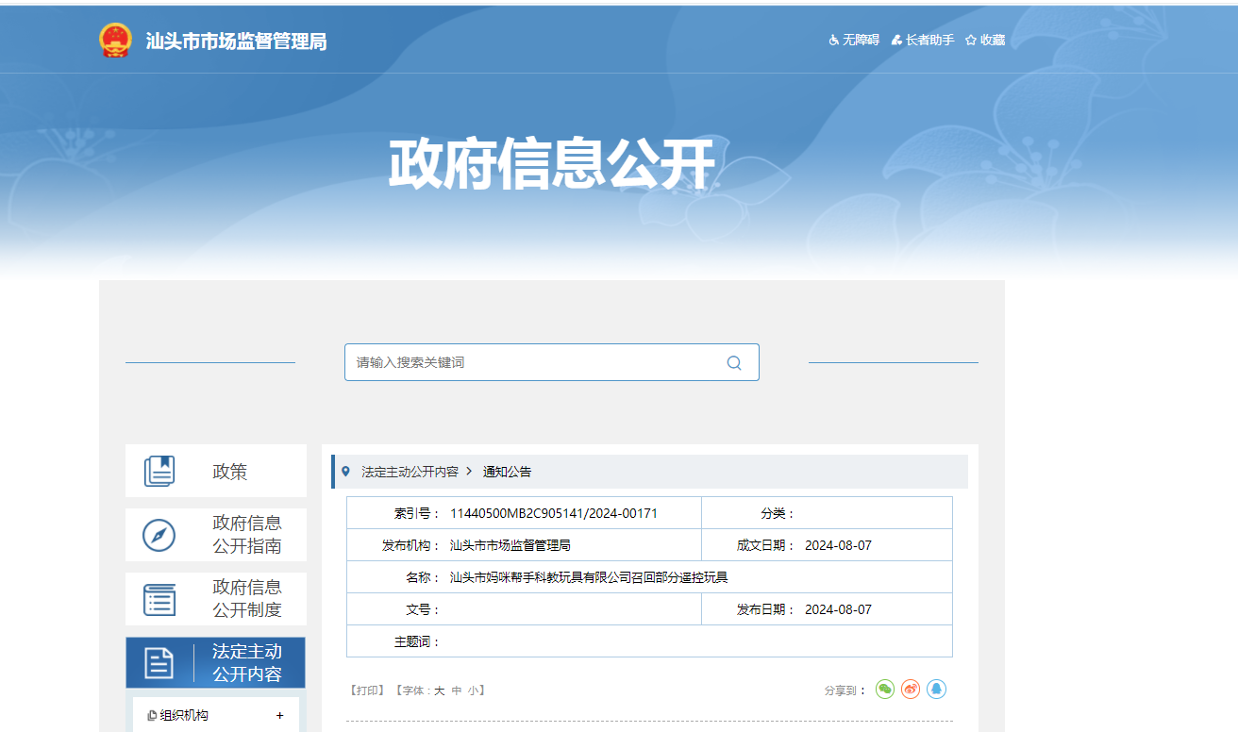This screenshot has height=732, width=1238.
Task: Set font size to 中
Action: [x=457, y=690]
